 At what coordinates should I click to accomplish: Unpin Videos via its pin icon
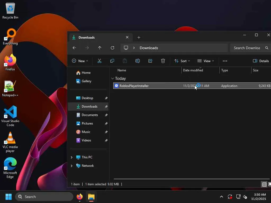pyautogui.click(x=106, y=140)
